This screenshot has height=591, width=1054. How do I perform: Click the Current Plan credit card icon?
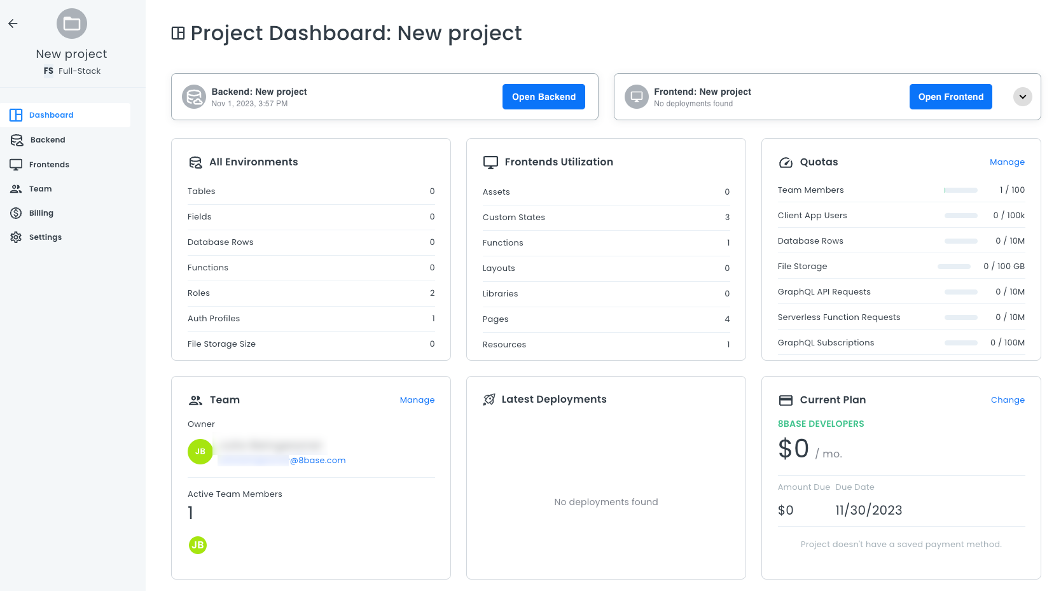786,400
